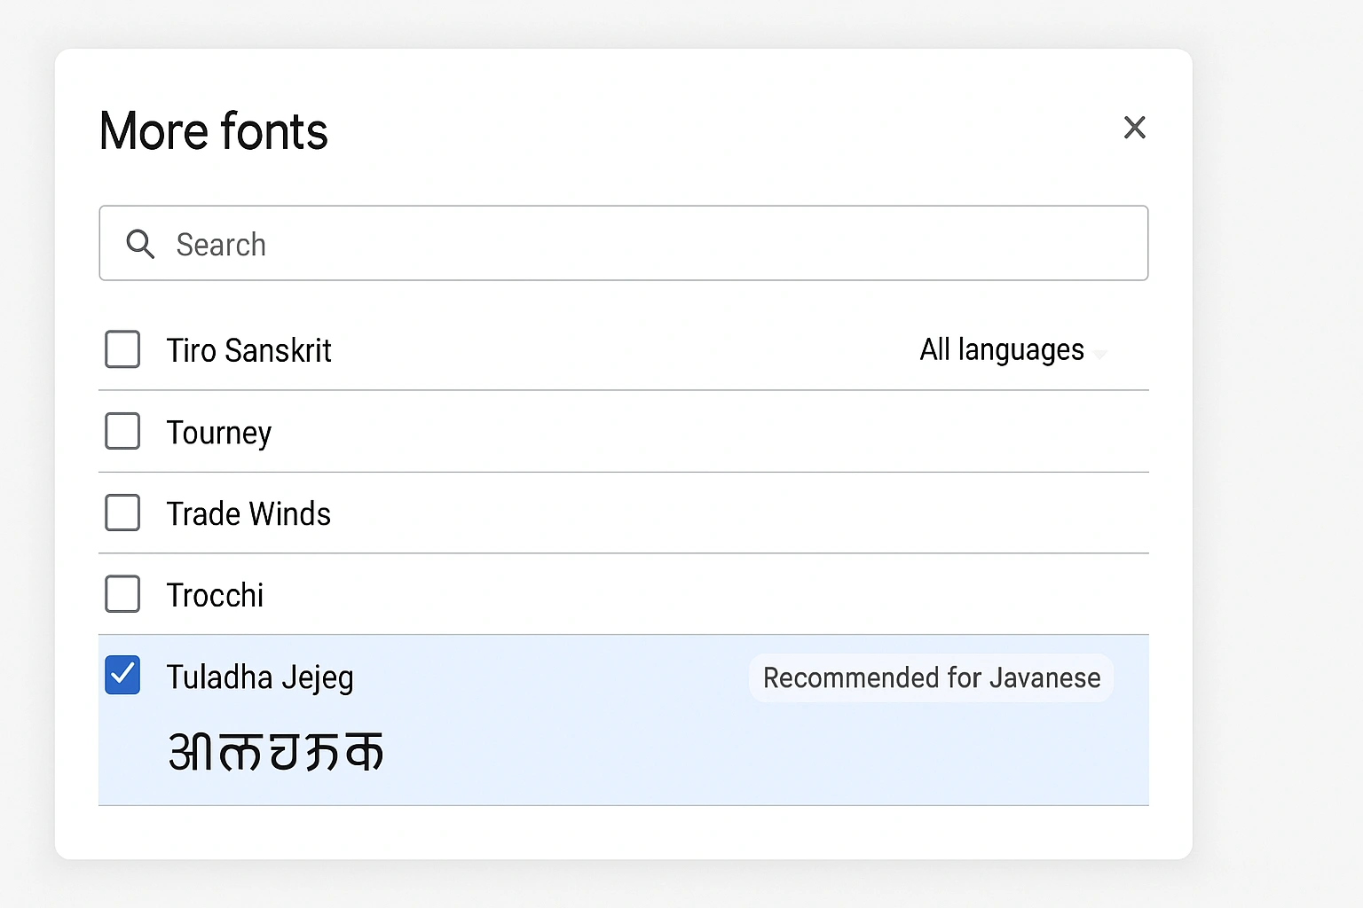1363x908 pixels.
Task: Click the More fonts dialog title
Action: click(213, 131)
